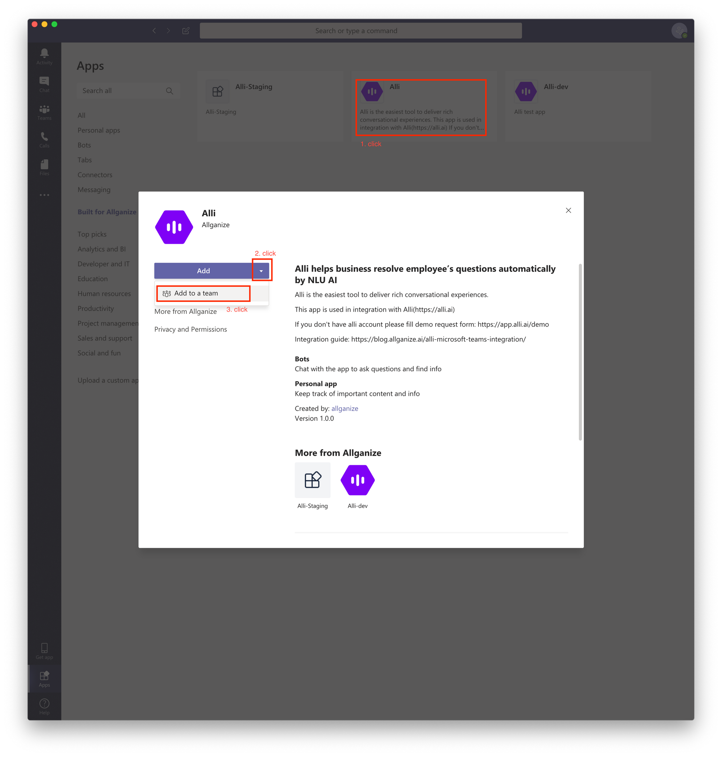Open the Alli-Staging app thumbnail

pos(312,480)
